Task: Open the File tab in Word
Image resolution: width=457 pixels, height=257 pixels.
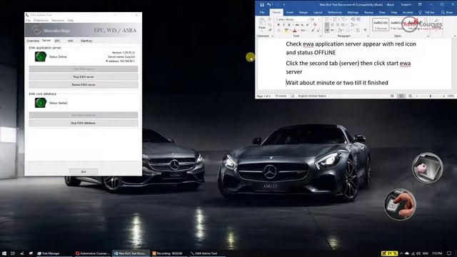Action: pyautogui.click(x=262, y=13)
